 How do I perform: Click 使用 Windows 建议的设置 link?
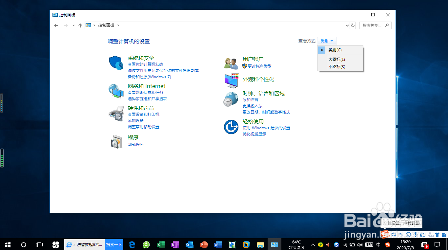coord(266,128)
